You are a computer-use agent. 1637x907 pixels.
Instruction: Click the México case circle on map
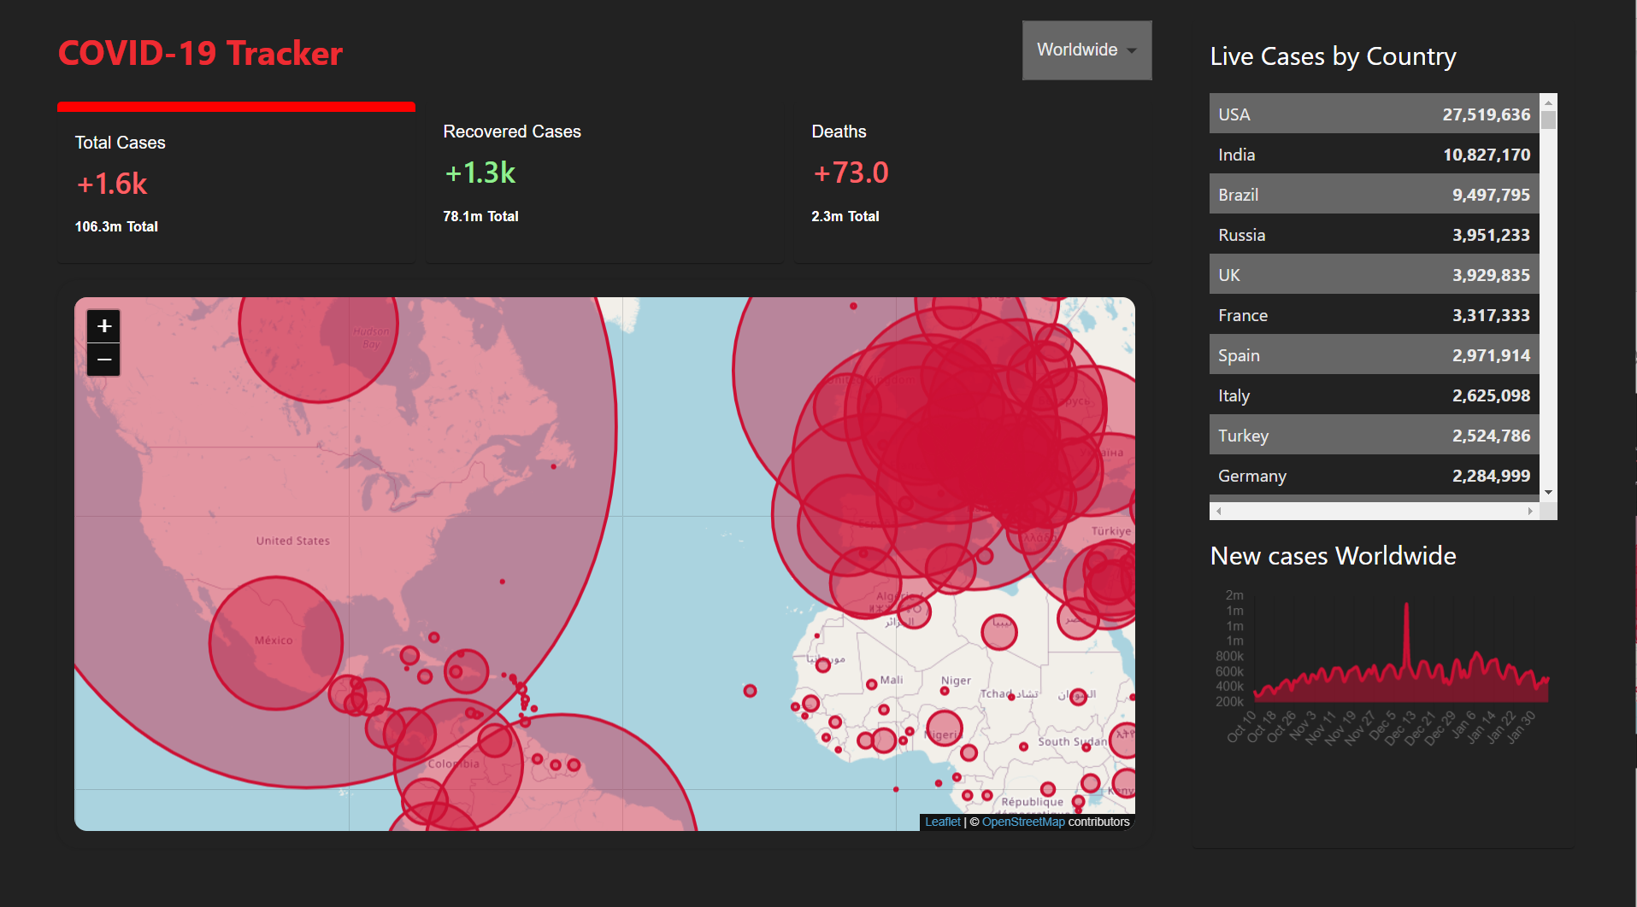point(275,643)
